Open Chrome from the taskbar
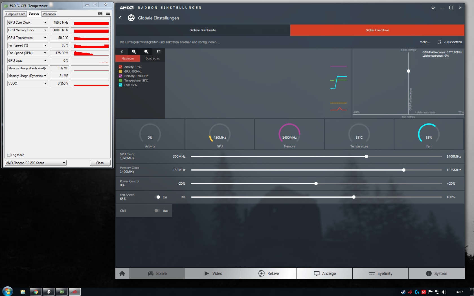This screenshot has height=296, width=474. 36,292
